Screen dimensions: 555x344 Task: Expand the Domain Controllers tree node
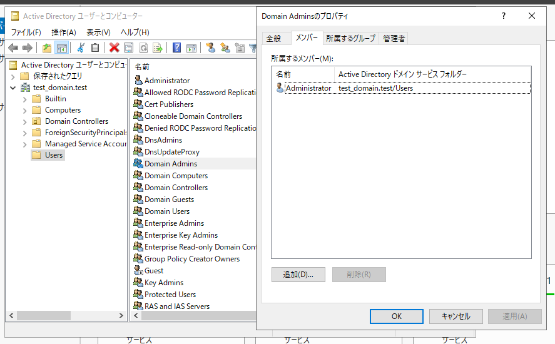24,122
